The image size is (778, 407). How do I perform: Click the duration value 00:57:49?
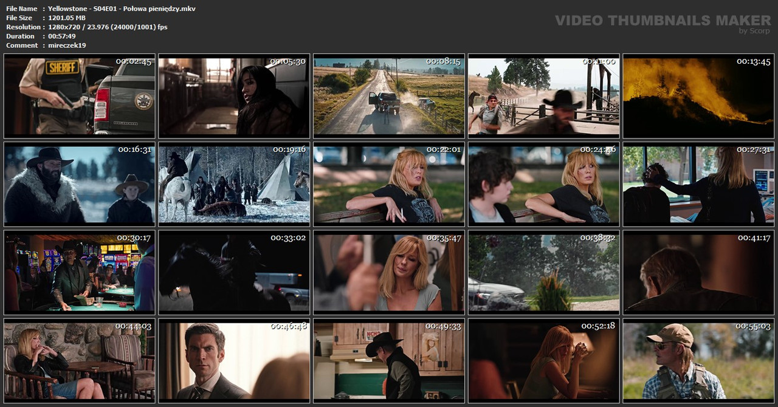pos(62,36)
